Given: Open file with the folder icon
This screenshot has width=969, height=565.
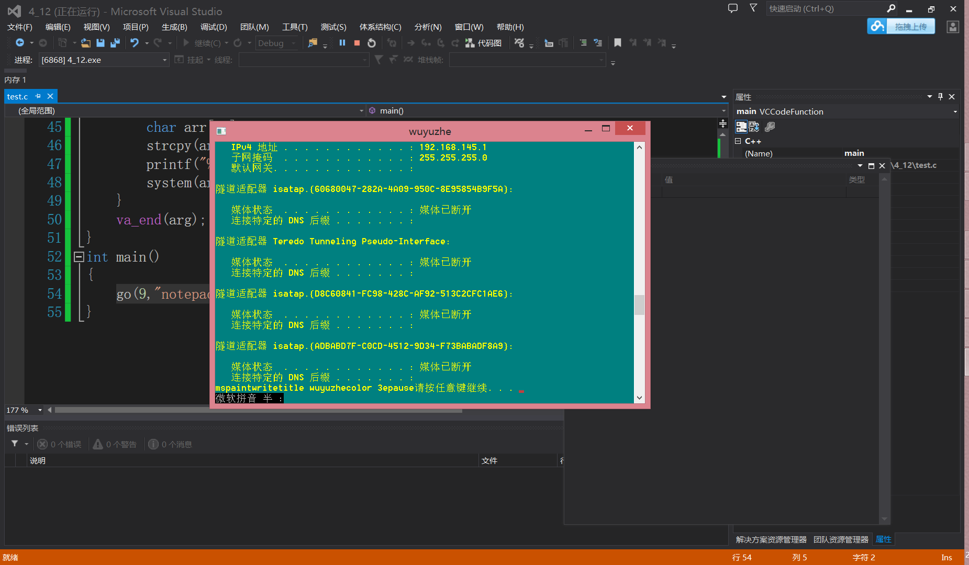Looking at the screenshot, I should click(86, 43).
